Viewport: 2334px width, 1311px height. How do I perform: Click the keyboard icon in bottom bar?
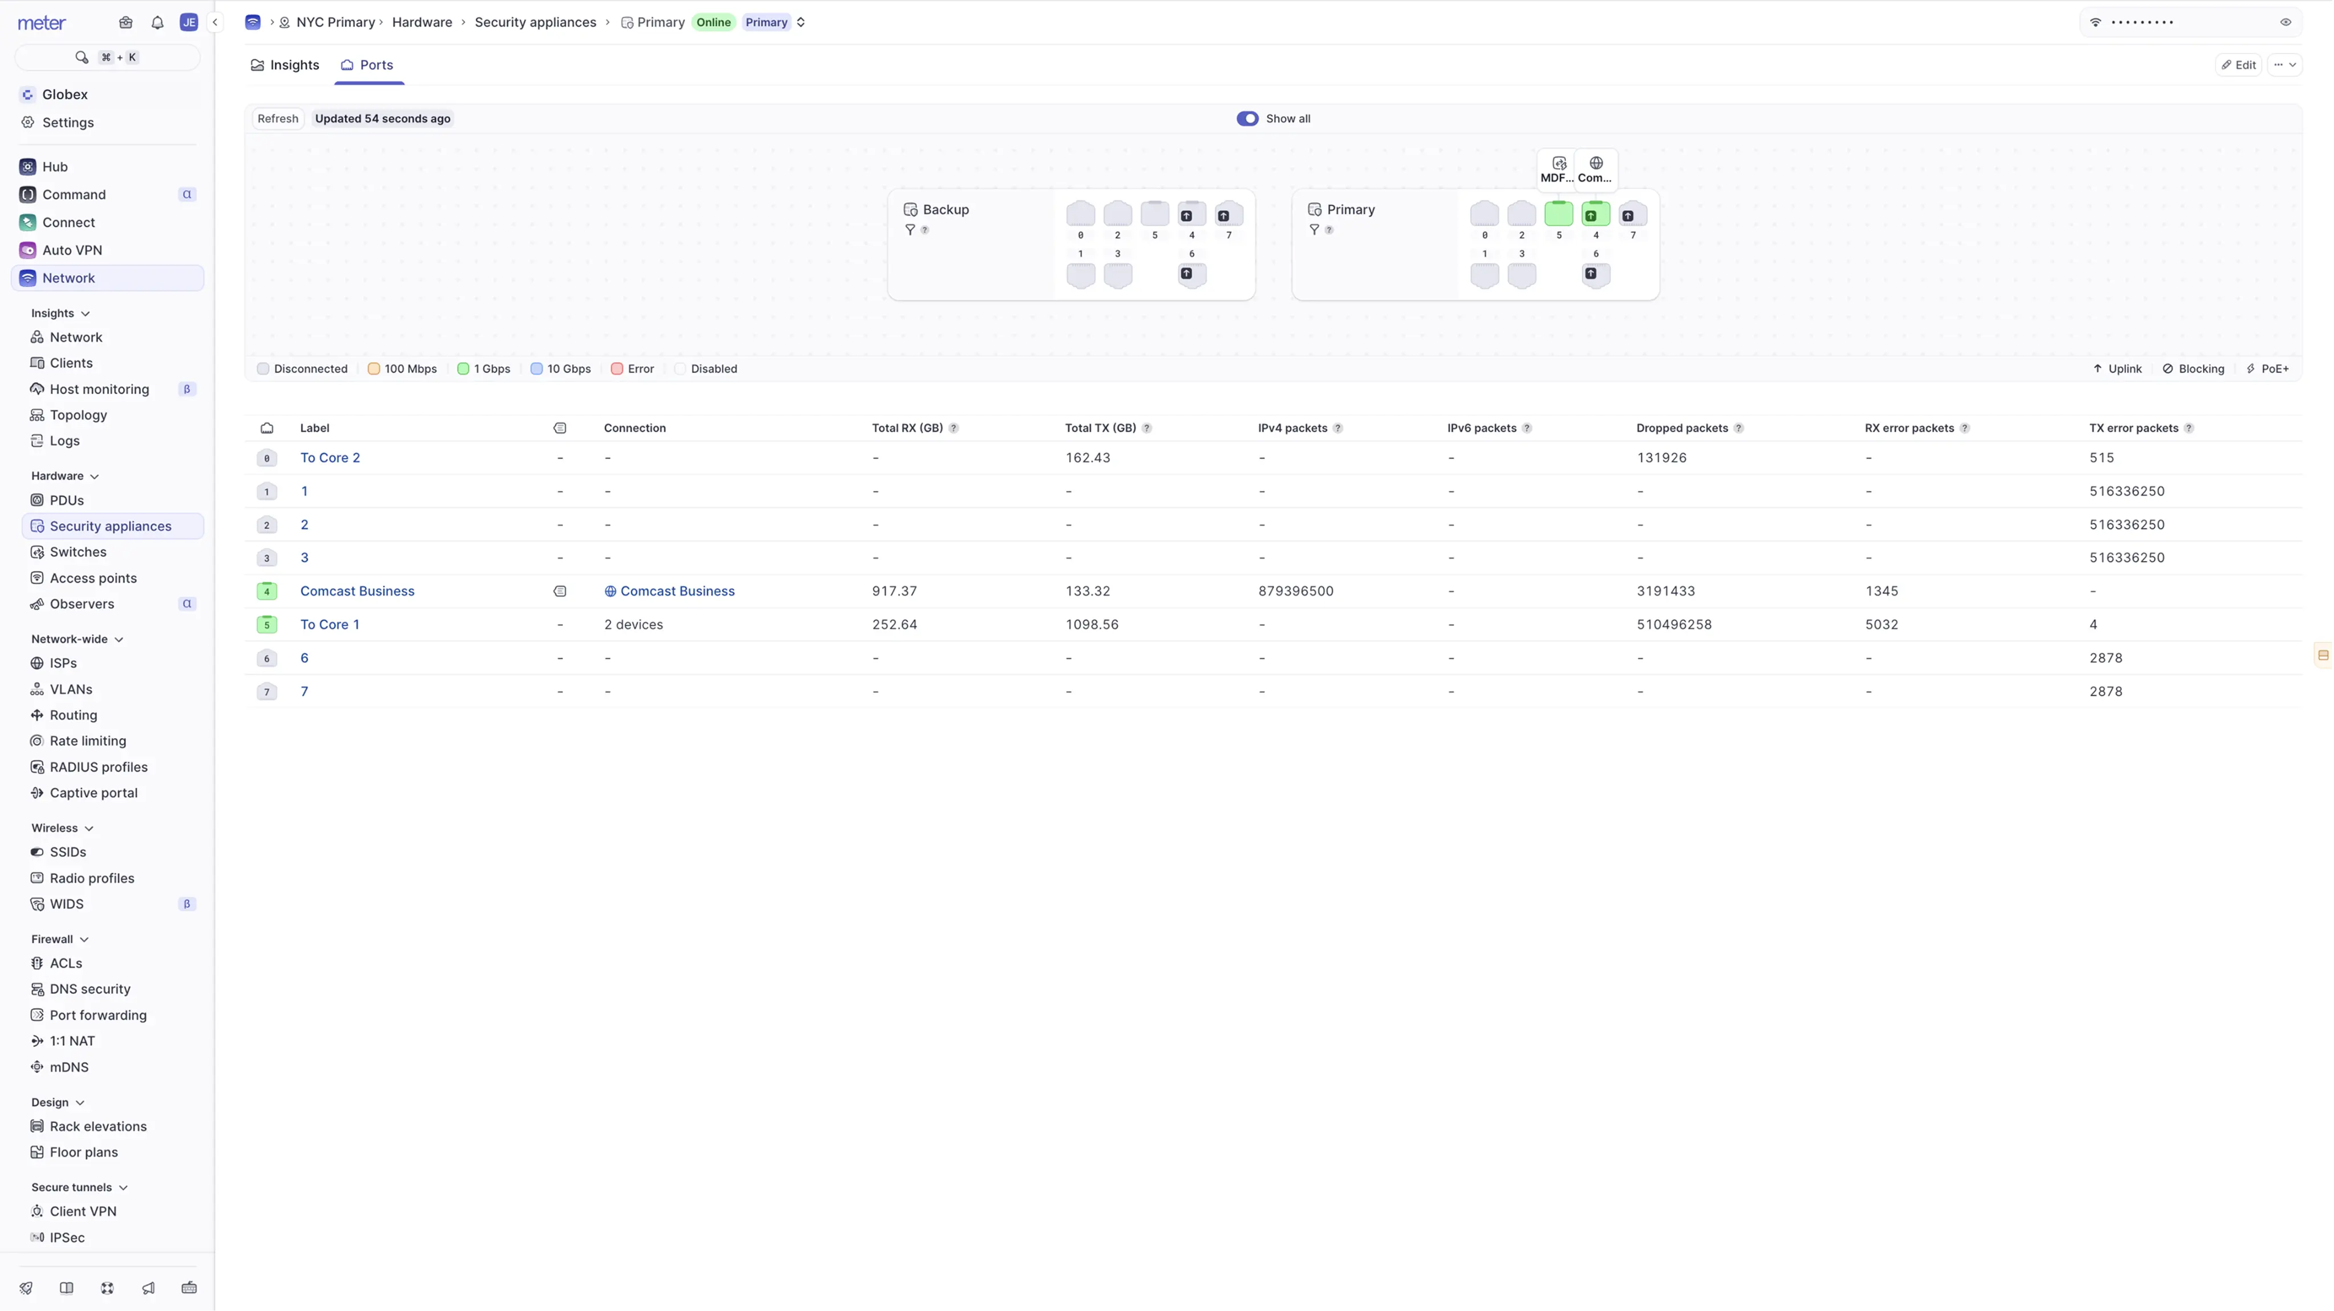pos(189,1288)
